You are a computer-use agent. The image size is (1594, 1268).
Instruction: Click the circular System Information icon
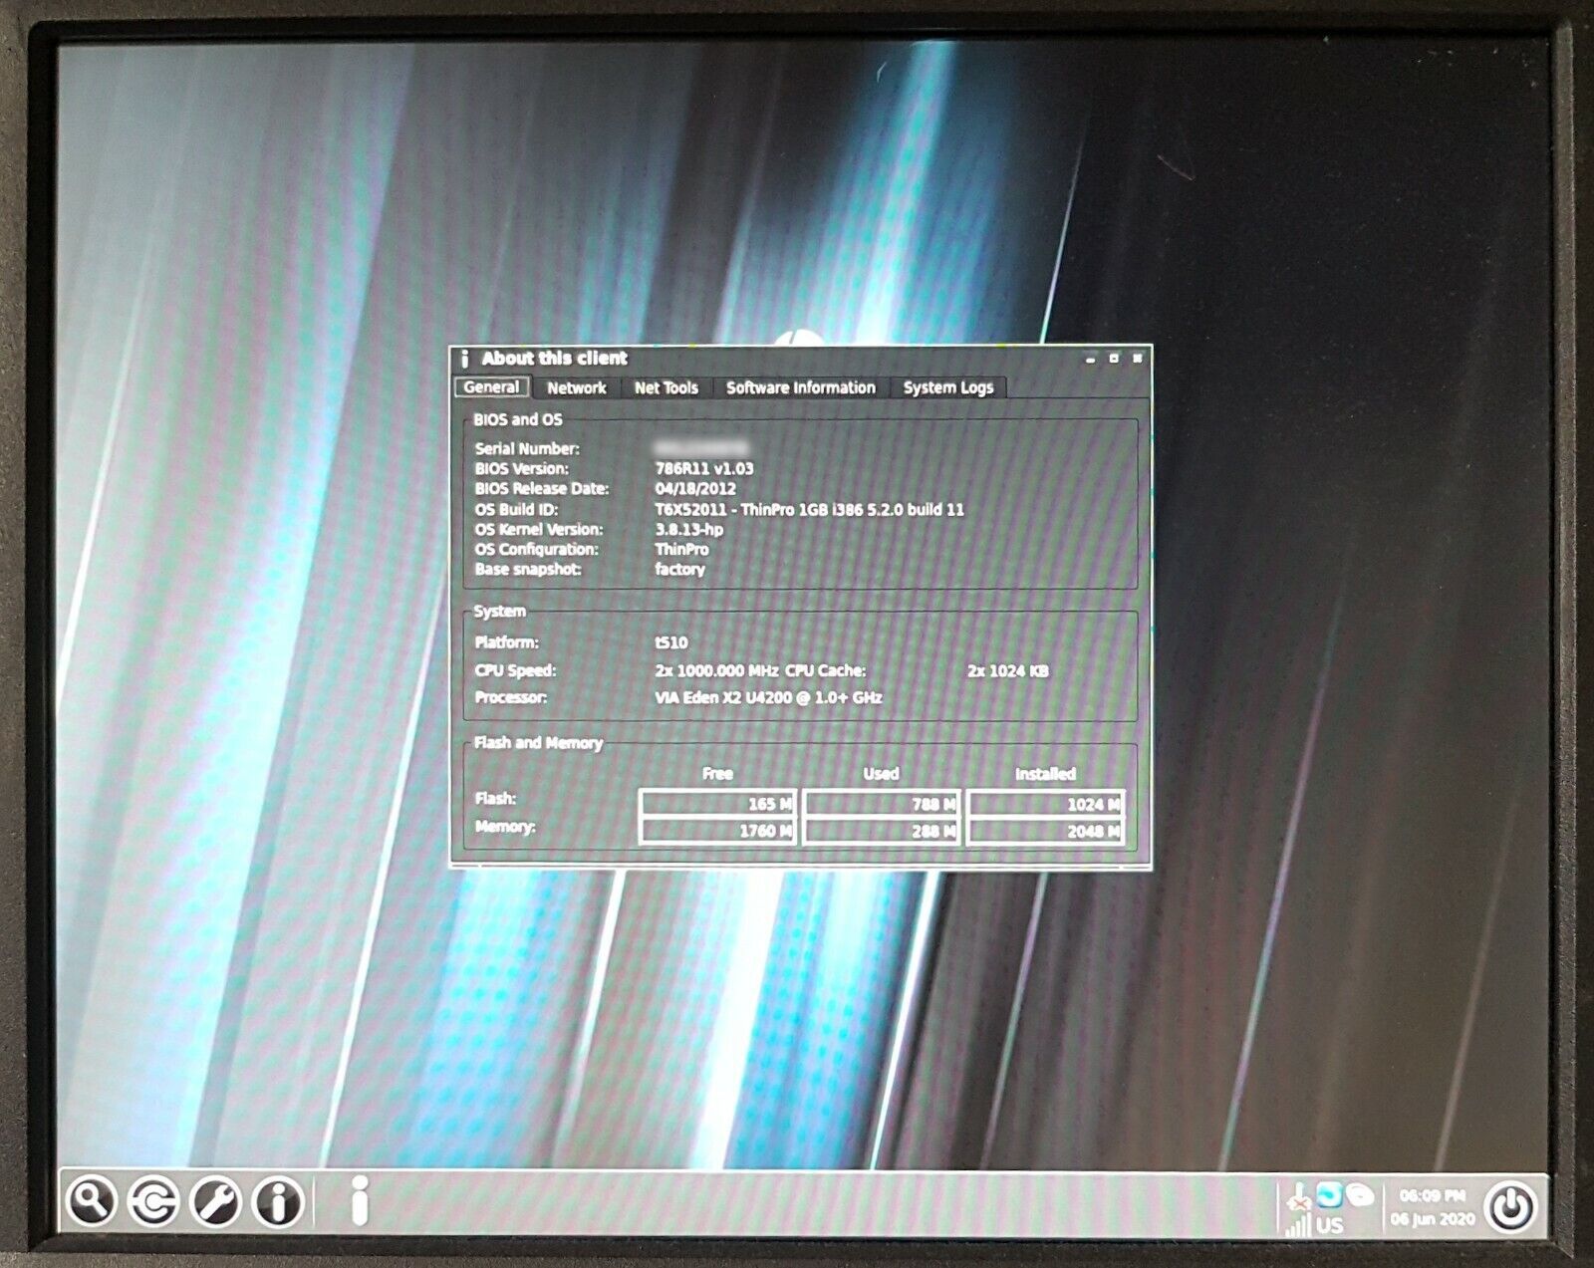pyautogui.click(x=279, y=1201)
